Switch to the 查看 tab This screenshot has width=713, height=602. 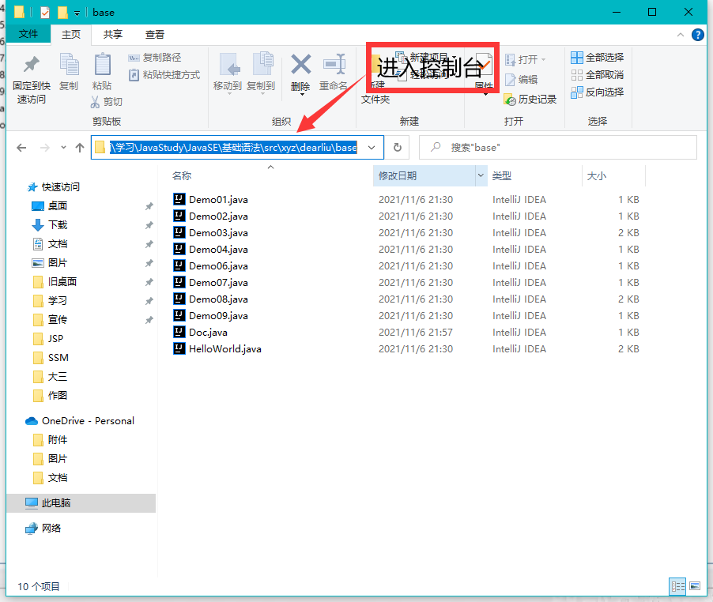coord(155,35)
